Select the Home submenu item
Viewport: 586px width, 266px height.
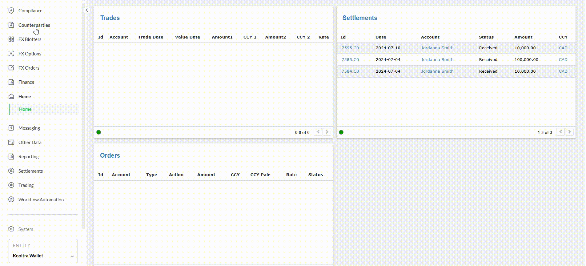tap(25, 109)
